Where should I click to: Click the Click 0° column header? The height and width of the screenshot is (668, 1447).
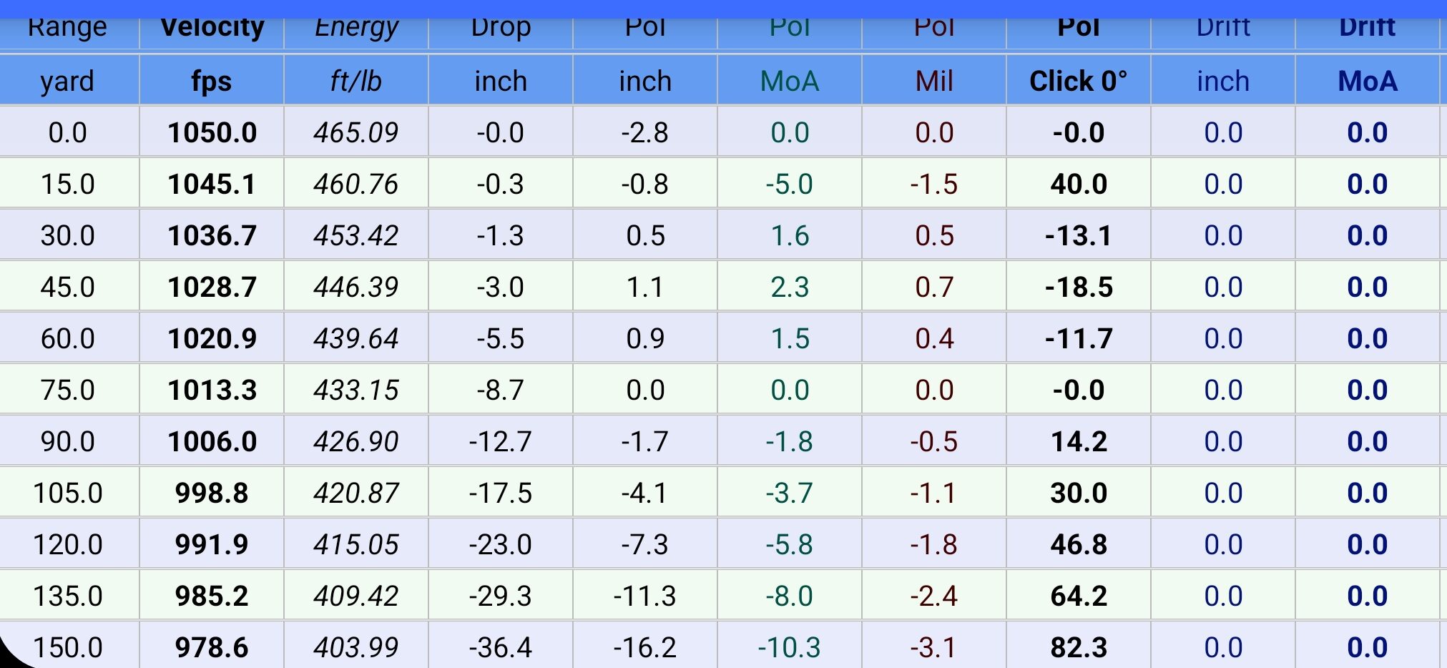pos(1079,82)
